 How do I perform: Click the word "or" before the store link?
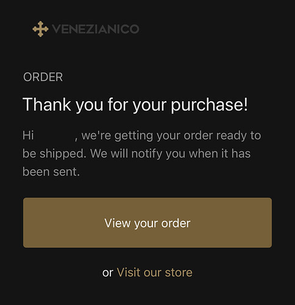coord(108,273)
